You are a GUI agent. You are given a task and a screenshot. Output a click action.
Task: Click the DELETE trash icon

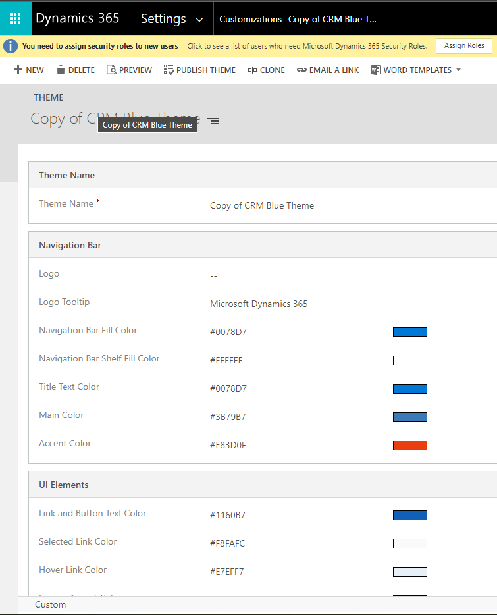tap(61, 70)
